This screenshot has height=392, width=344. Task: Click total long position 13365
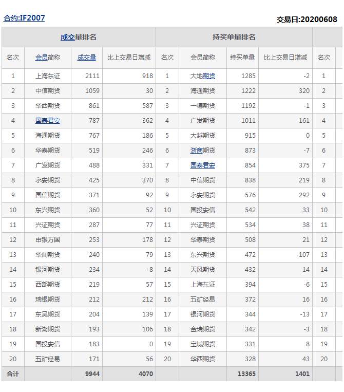(x=246, y=374)
